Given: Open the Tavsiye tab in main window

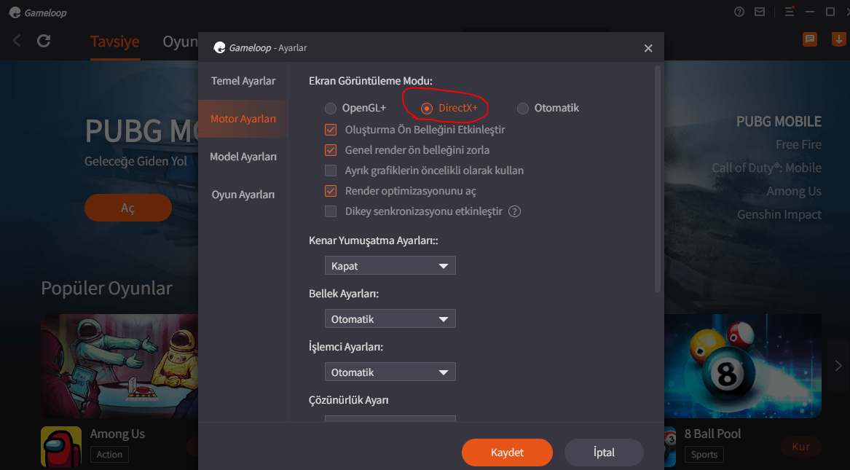Looking at the screenshot, I should (115, 42).
